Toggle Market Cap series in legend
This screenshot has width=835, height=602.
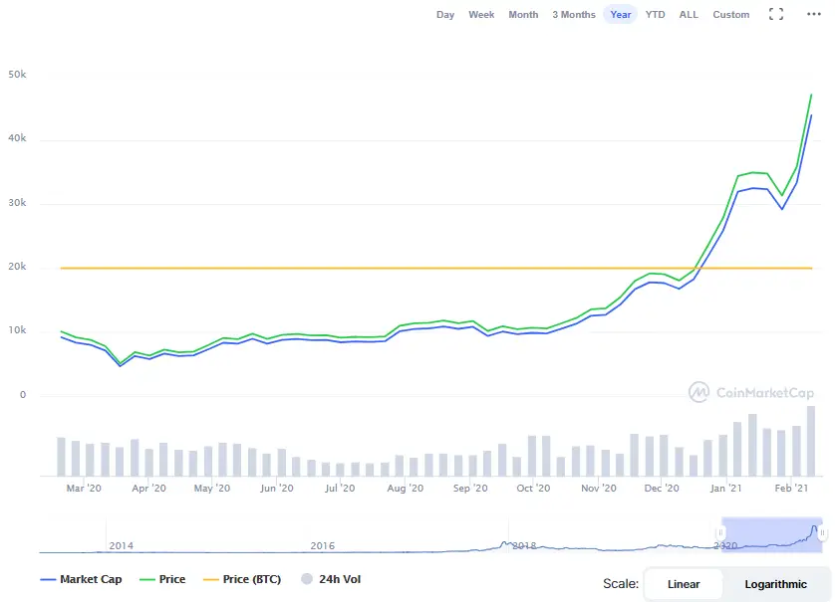coord(81,579)
